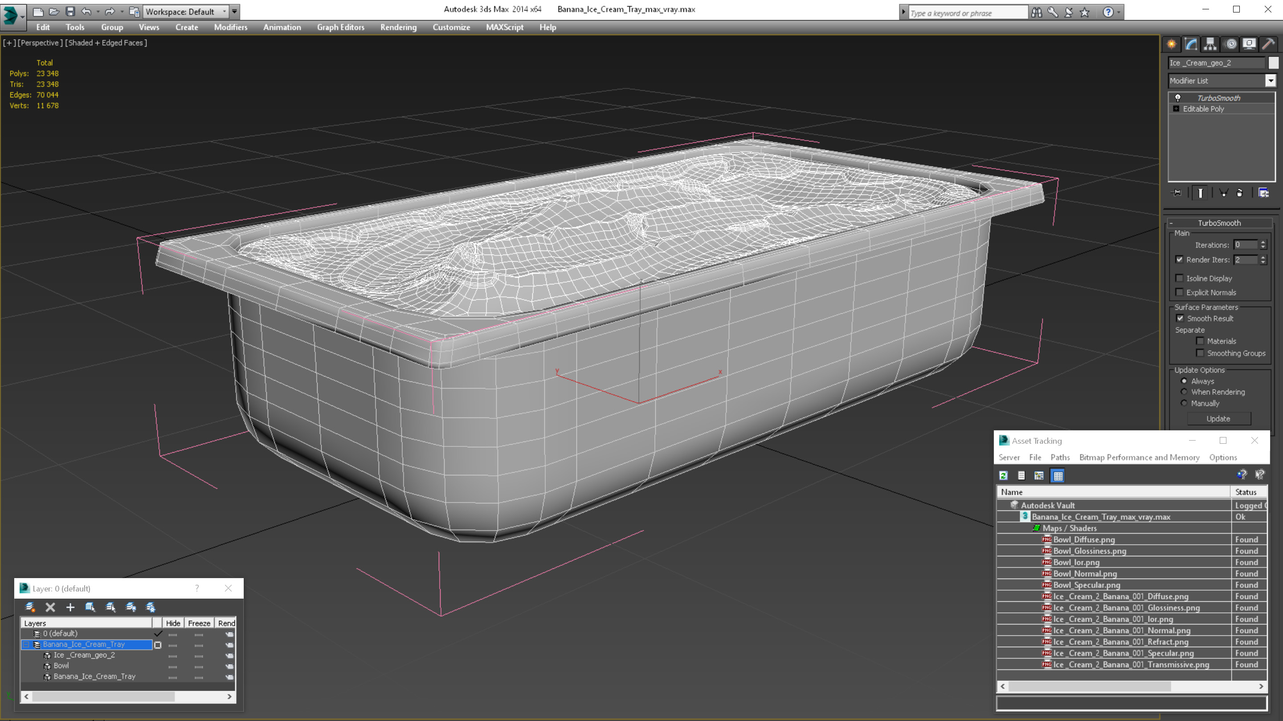Viewport: 1283px width, 721px height.
Task: Click Freeze column header in Layer dialog
Action: tap(199, 623)
